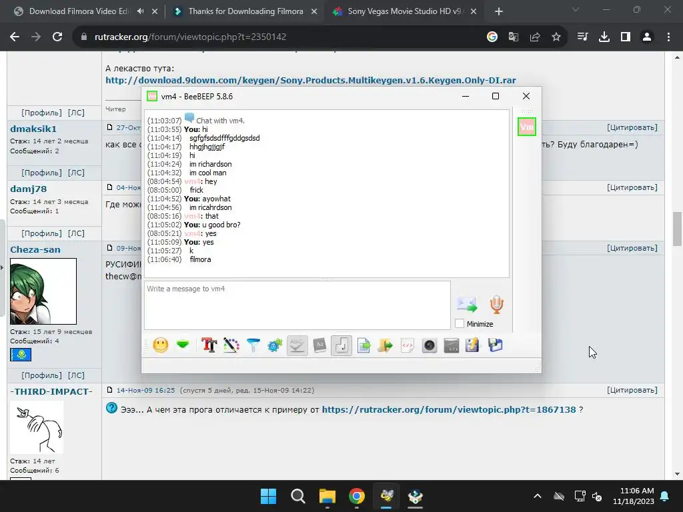The width and height of the screenshot is (683, 512).
Task: Toggle the dictionary word completer icon
Action: pyautogui.click(x=319, y=345)
